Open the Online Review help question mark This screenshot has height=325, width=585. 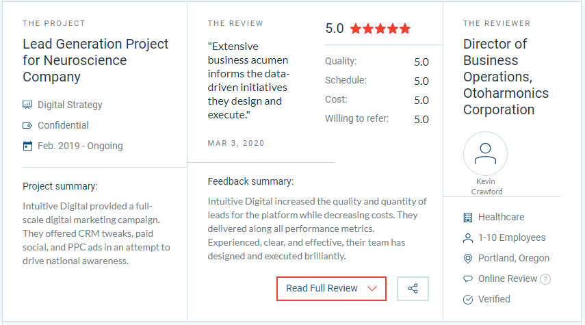click(545, 279)
